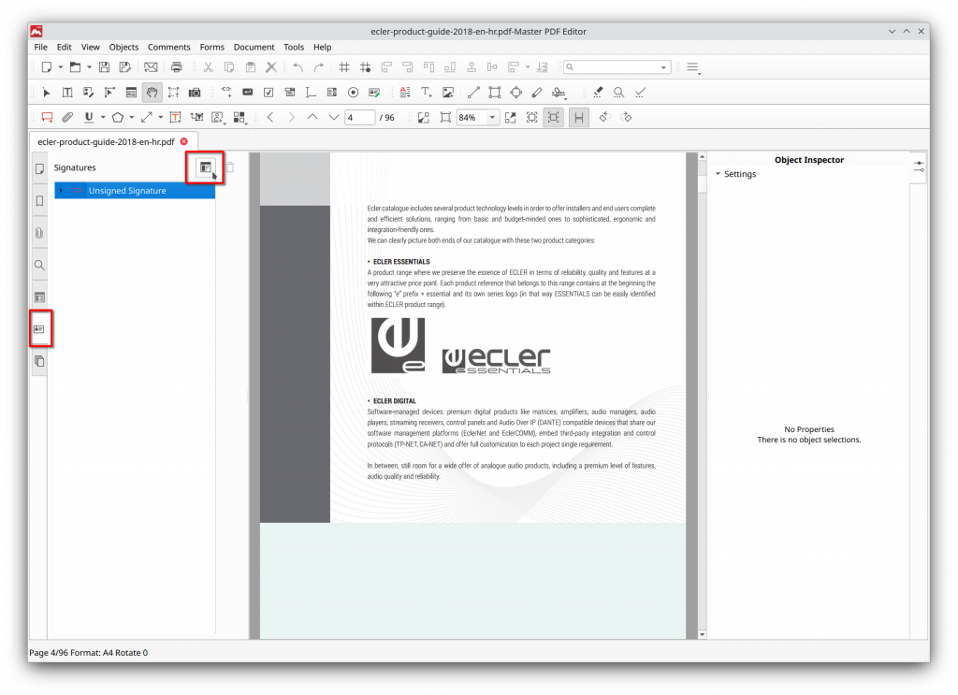This screenshot has height=695, width=958.
Task: Open the Signatures panel options icon
Action: pyautogui.click(x=205, y=167)
